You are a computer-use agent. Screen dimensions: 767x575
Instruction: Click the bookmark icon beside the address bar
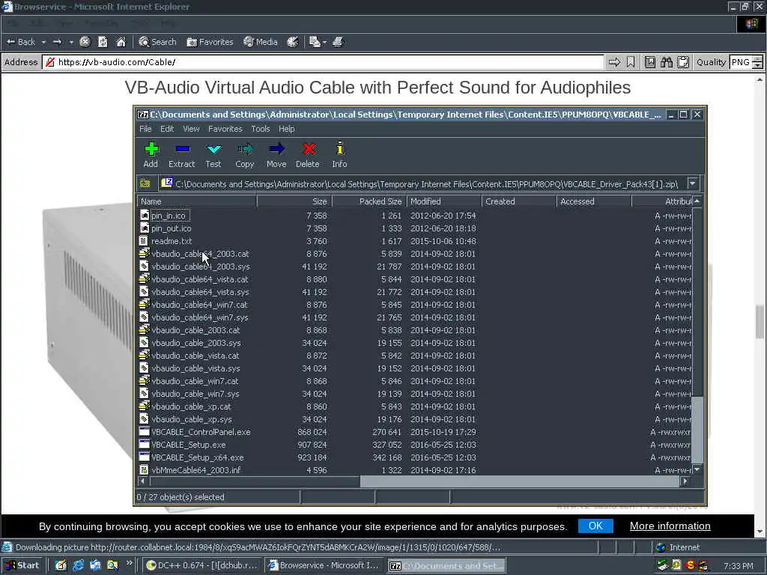click(631, 62)
